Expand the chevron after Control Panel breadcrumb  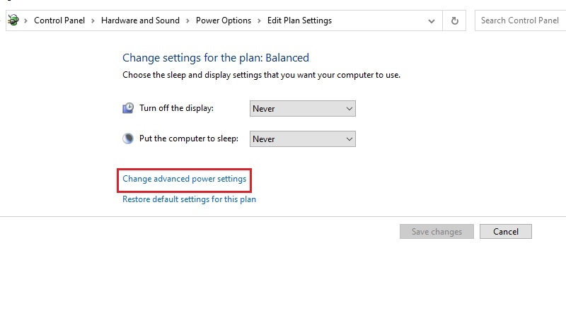(x=93, y=20)
